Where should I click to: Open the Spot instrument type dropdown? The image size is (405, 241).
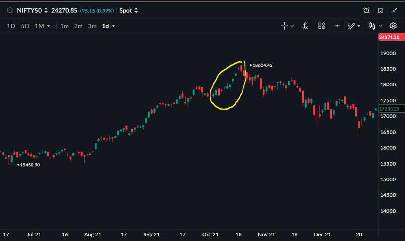(129, 10)
